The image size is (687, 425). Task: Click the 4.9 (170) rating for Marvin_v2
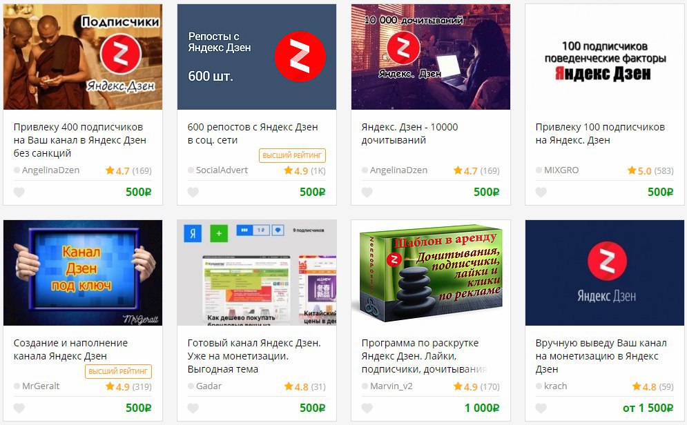(476, 386)
